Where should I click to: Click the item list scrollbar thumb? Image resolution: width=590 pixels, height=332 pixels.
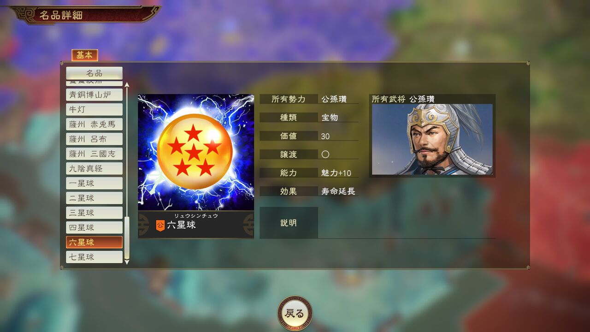(127, 237)
